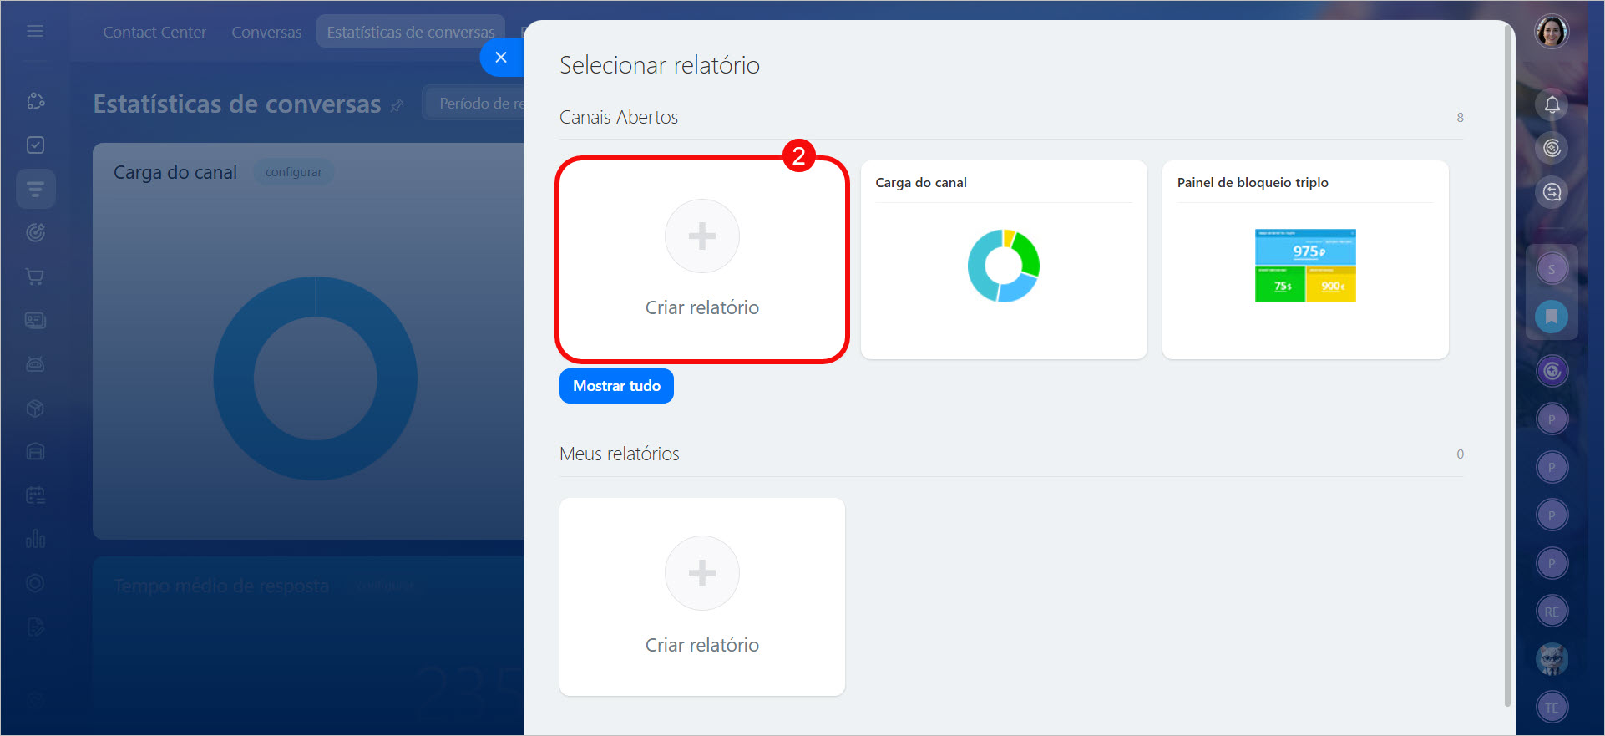Open the contact card icon in sidebar

(35, 320)
